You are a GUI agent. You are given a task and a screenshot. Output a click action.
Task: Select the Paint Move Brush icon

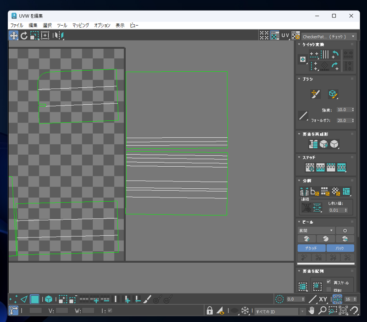click(x=315, y=94)
